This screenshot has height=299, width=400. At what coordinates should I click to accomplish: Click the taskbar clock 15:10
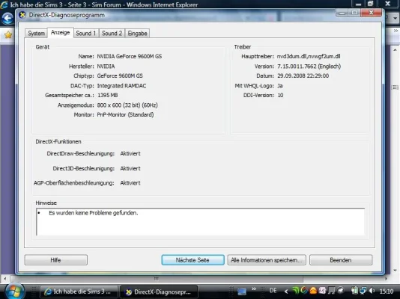point(387,291)
